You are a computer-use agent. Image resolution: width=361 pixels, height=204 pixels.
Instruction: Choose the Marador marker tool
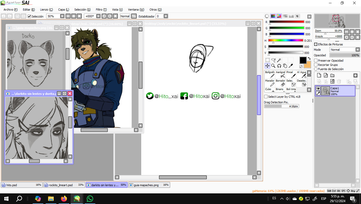click(x=270, y=83)
